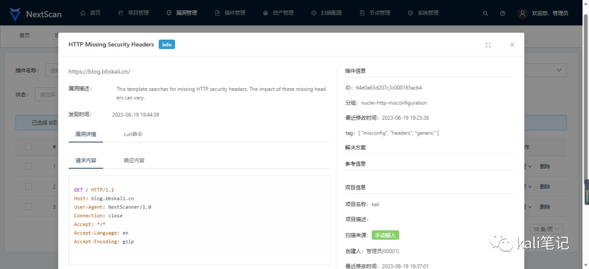Viewport: 589px width, 269px height.
Task: Open 插件管理 navigation menu
Action: (230, 13)
